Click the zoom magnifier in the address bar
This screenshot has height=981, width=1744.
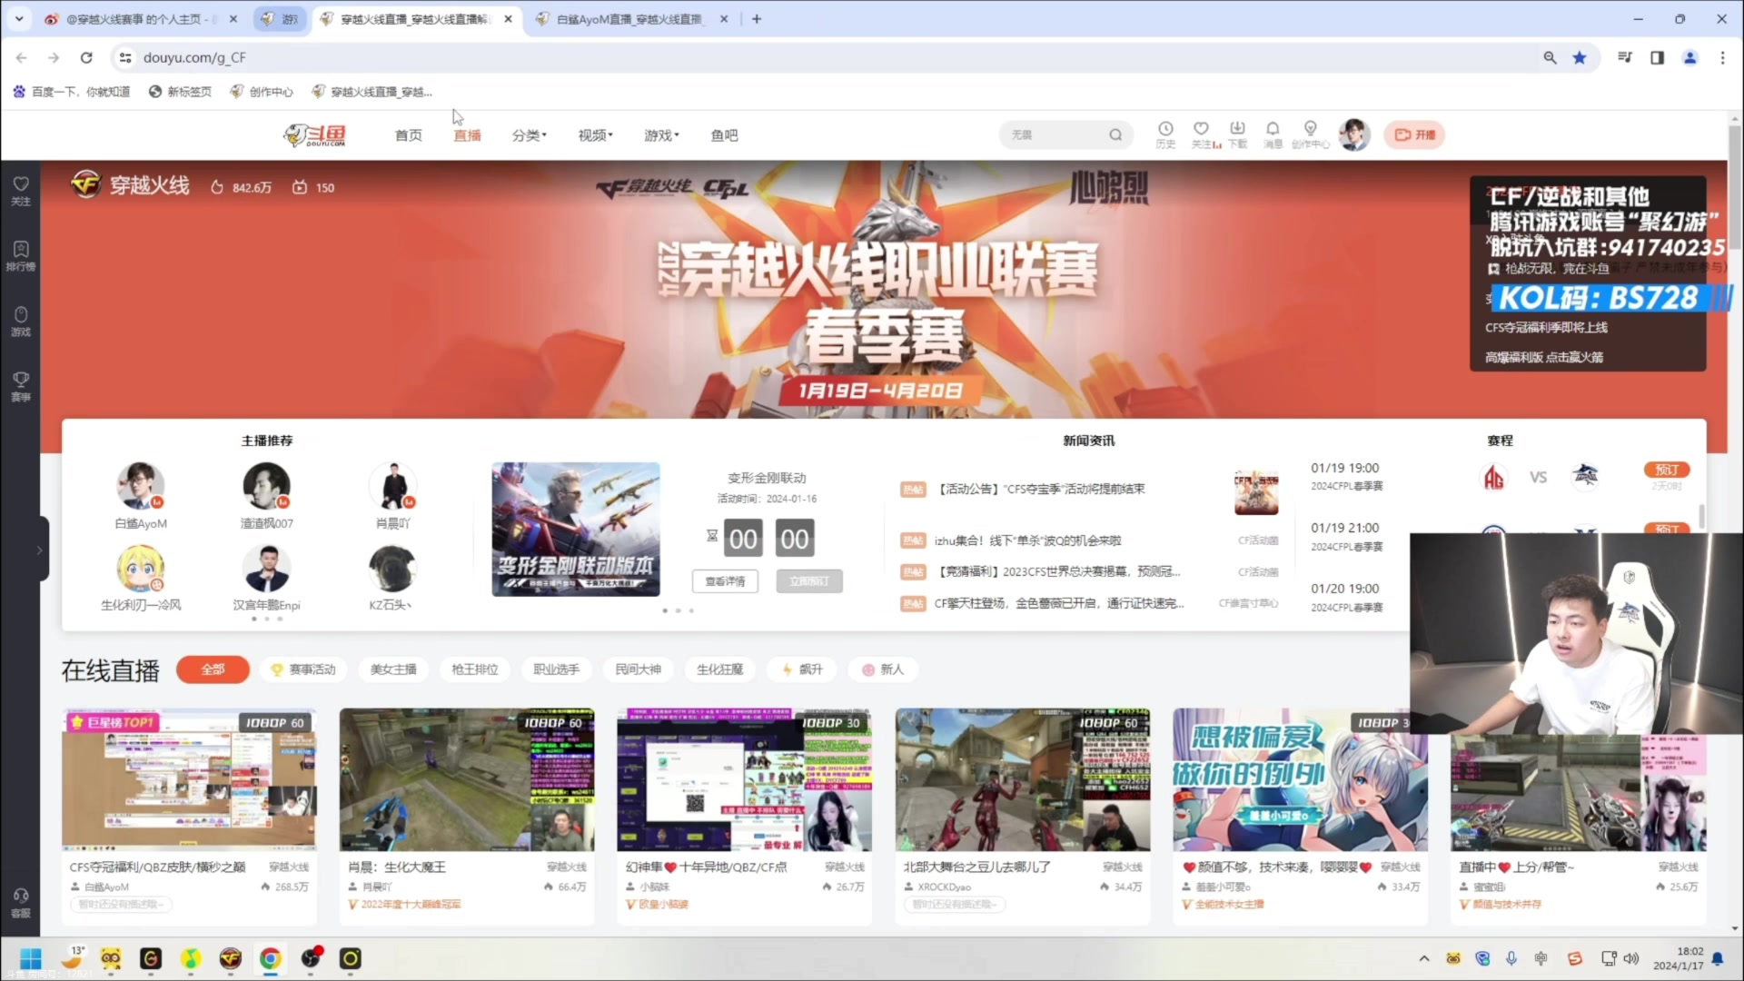(1550, 57)
